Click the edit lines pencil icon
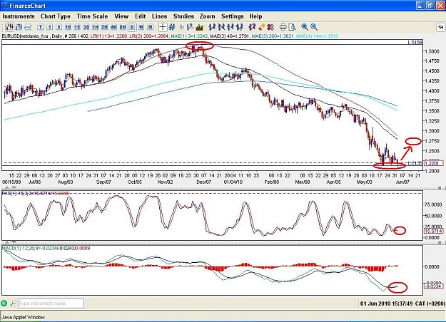 click(252, 27)
